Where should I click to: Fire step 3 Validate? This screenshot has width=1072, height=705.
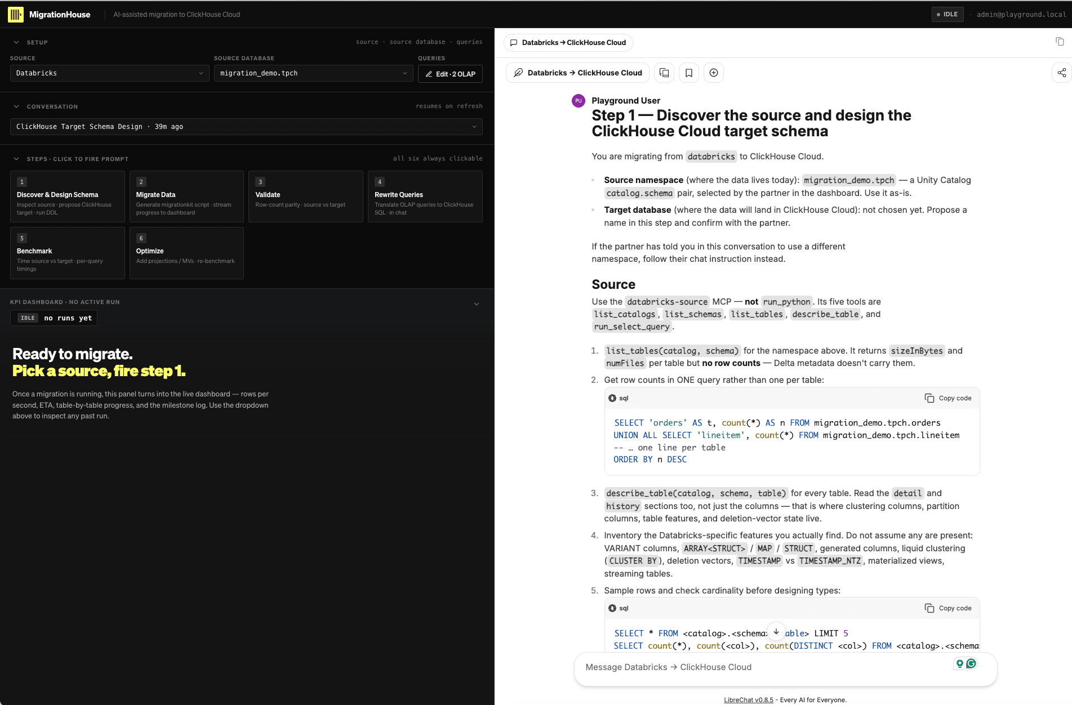coord(306,197)
